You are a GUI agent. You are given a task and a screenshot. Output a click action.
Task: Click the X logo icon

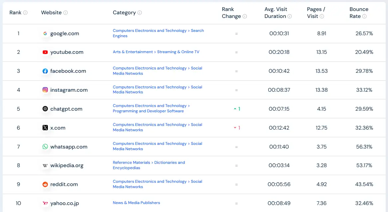click(x=45, y=128)
